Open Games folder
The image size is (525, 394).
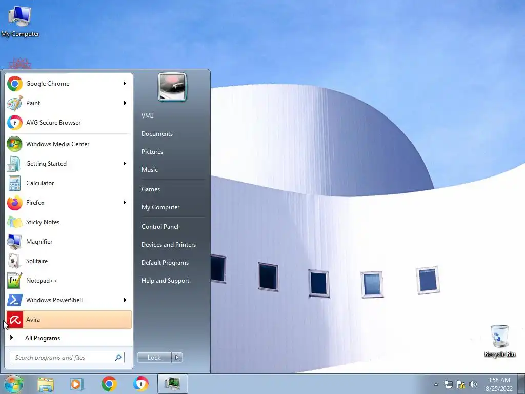click(x=151, y=189)
